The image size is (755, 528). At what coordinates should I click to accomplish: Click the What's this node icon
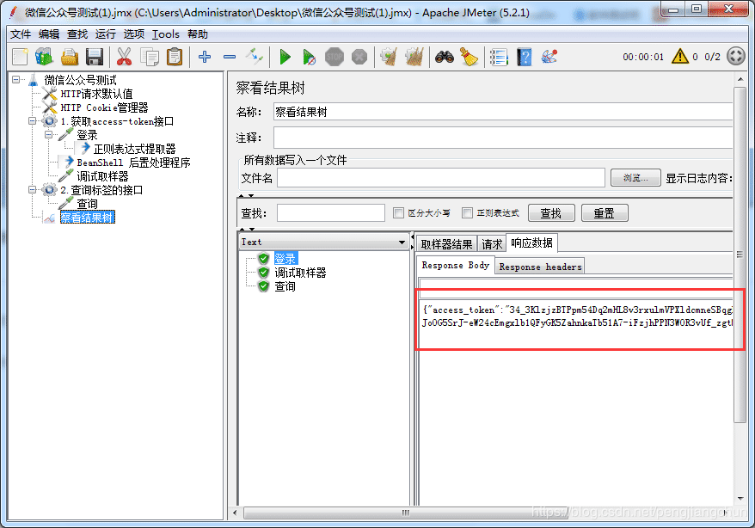click(549, 57)
